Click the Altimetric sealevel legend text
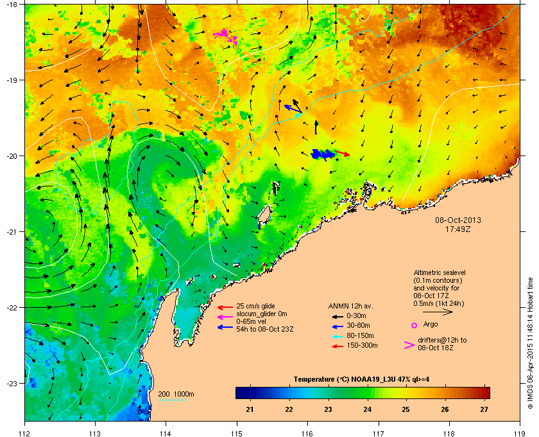 click(440, 272)
